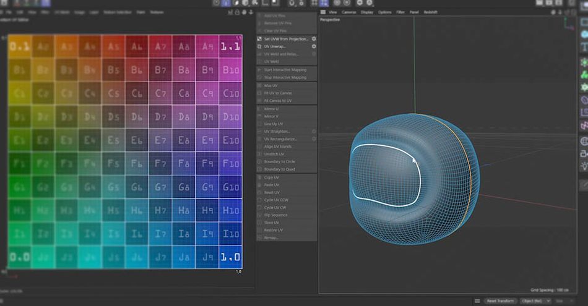The width and height of the screenshot is (588, 306).
Task: Click the light bulb icon in right palette
Action: coord(584,166)
